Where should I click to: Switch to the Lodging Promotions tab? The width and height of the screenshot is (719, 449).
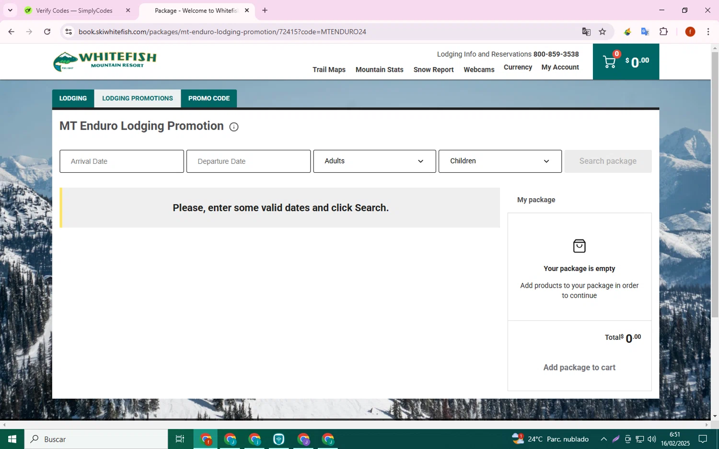(138, 99)
